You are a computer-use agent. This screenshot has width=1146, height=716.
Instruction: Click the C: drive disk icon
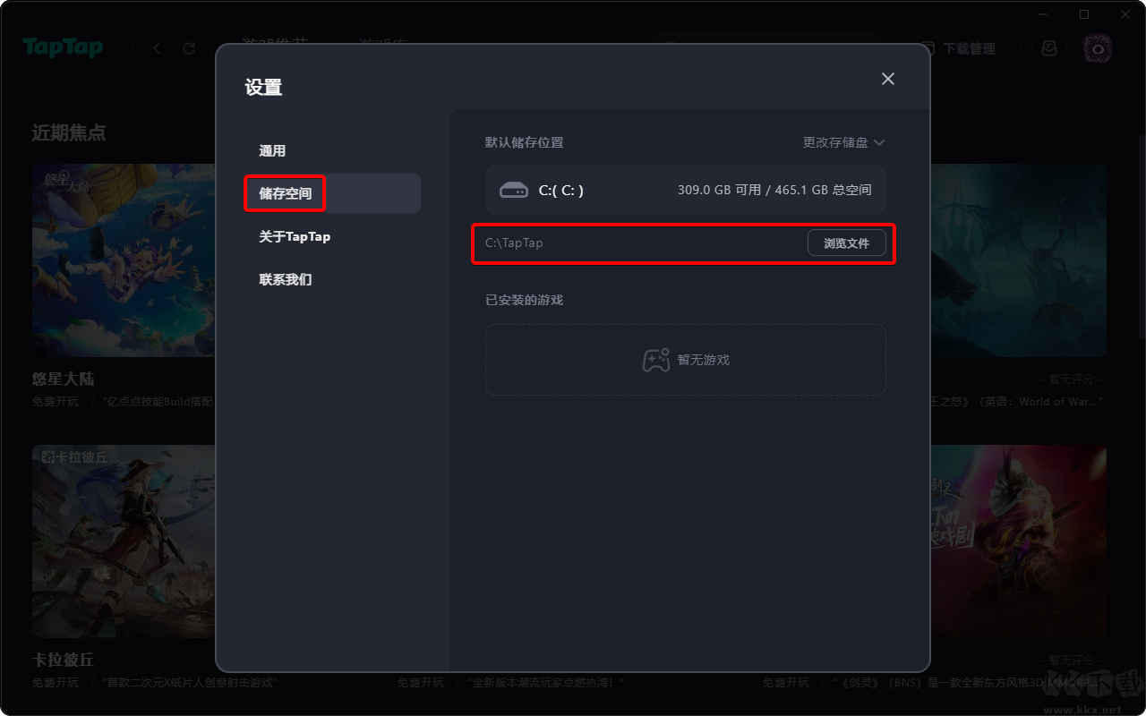(514, 190)
